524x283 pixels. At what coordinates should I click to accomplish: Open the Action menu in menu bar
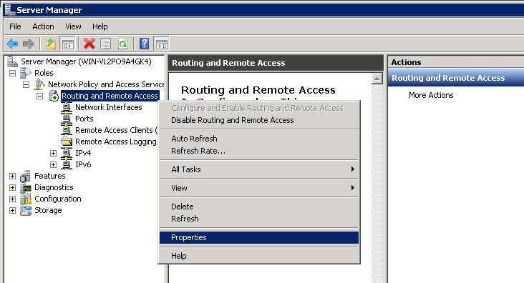[x=43, y=26]
